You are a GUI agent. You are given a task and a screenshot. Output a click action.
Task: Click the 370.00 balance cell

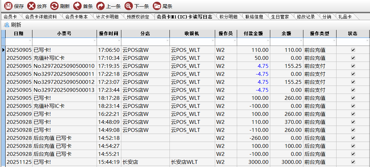click(x=286, y=122)
